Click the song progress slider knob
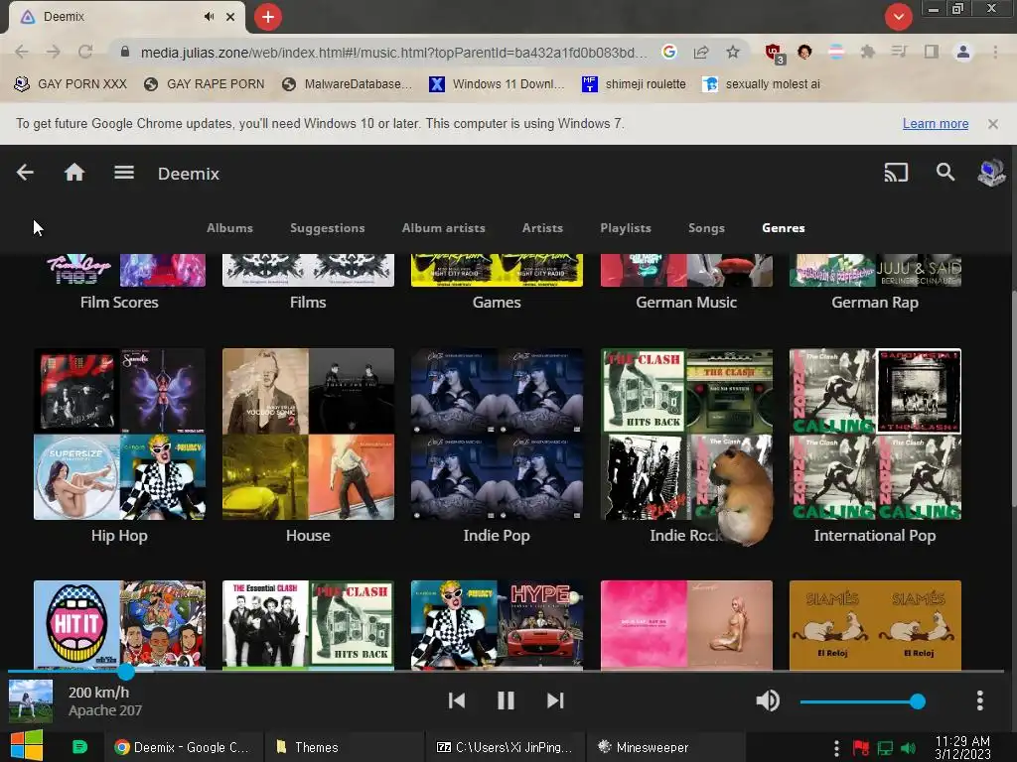This screenshot has height=762, width=1017. click(126, 672)
